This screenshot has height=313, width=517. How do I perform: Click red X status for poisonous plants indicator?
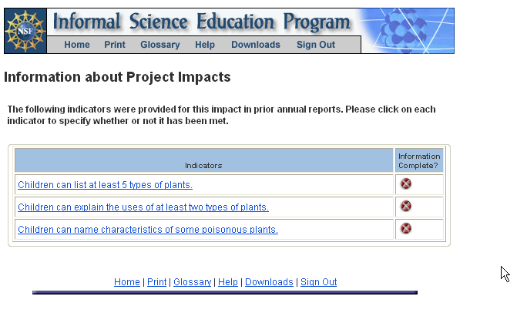pos(406,229)
